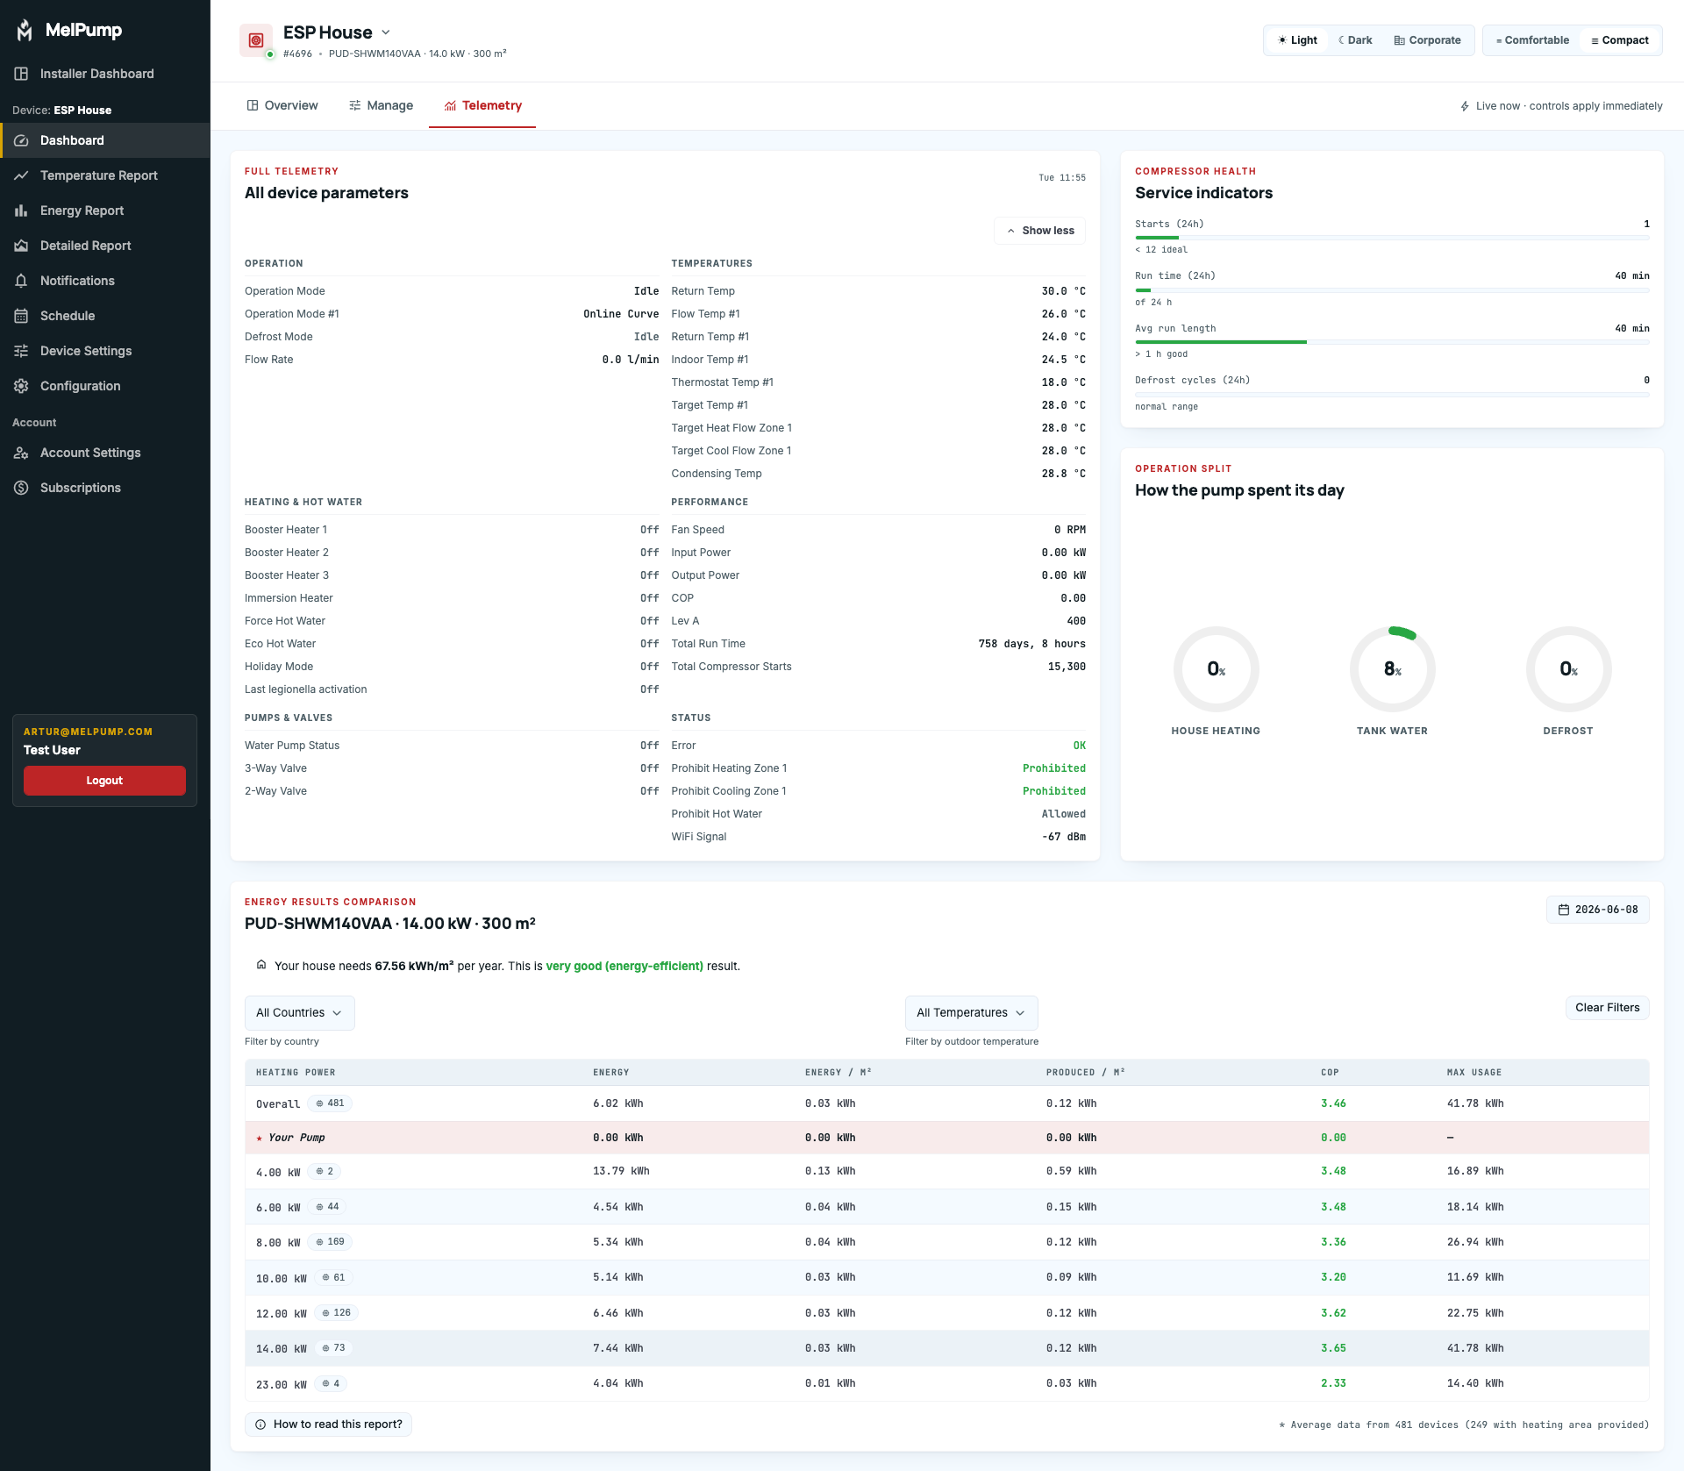Viewport: 1684px width, 1471px height.
Task: Switch to the Overview tab
Action: point(282,105)
